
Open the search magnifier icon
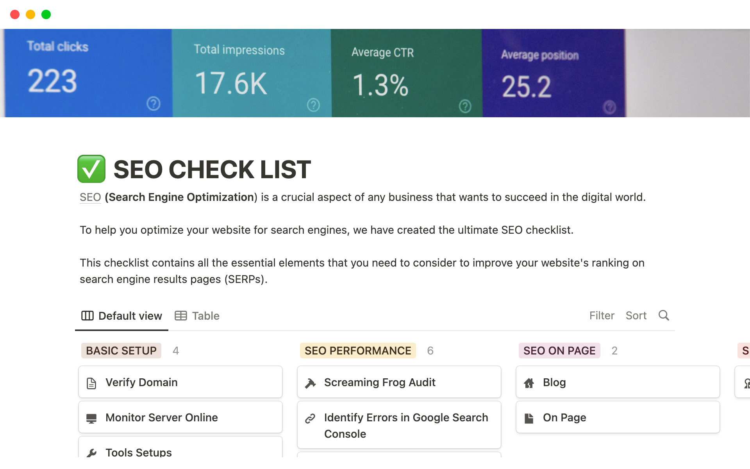click(664, 315)
